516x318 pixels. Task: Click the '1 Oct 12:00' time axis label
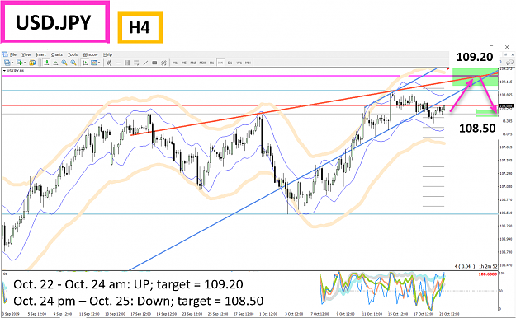268,314
